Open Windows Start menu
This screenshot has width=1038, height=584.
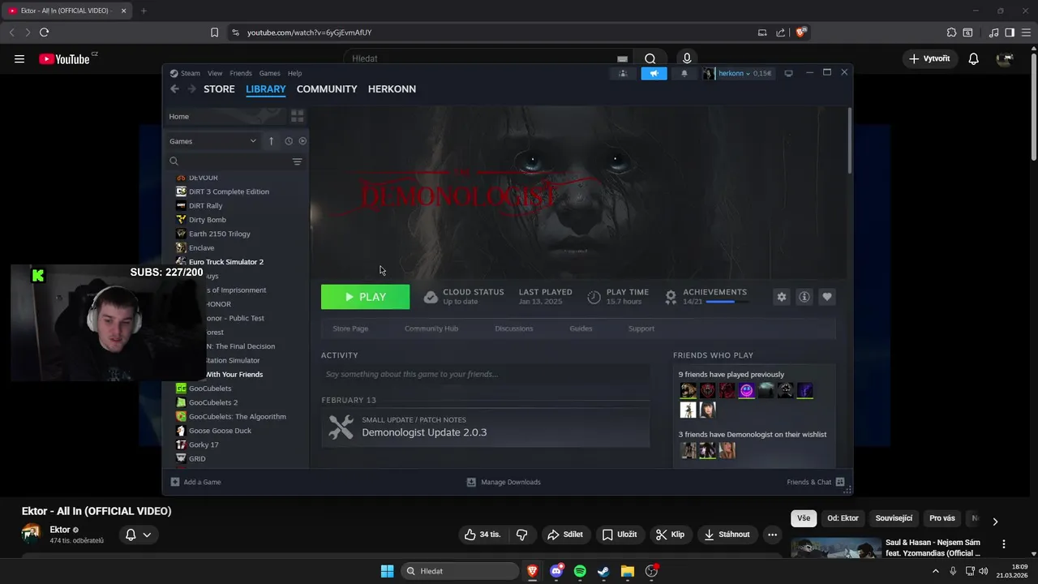[387, 571]
